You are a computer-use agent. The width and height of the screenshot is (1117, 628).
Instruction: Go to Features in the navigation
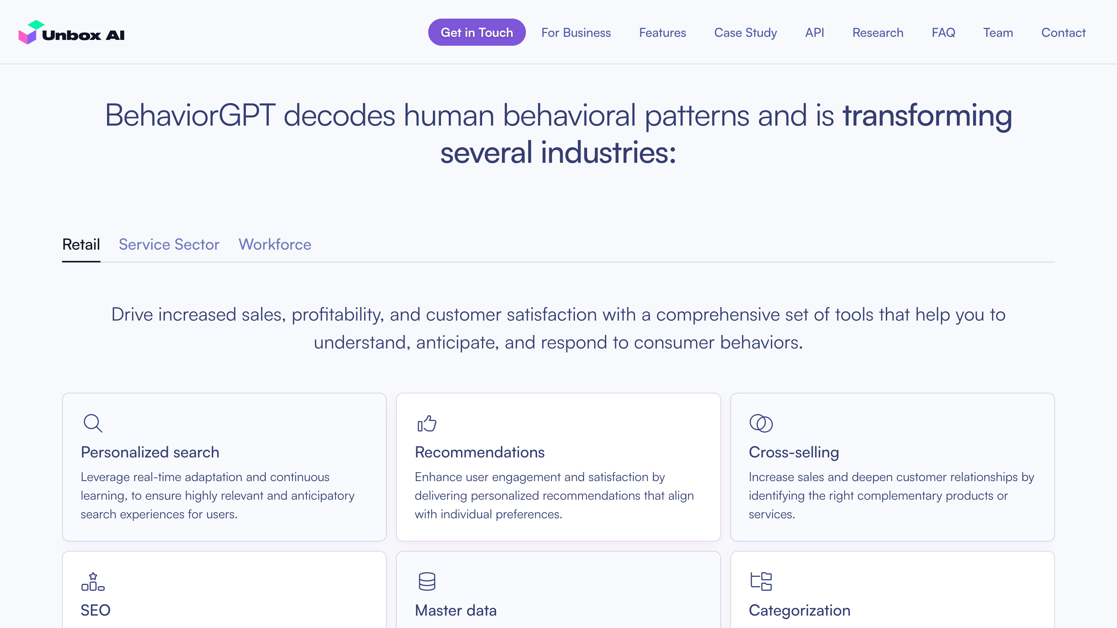[662, 33]
